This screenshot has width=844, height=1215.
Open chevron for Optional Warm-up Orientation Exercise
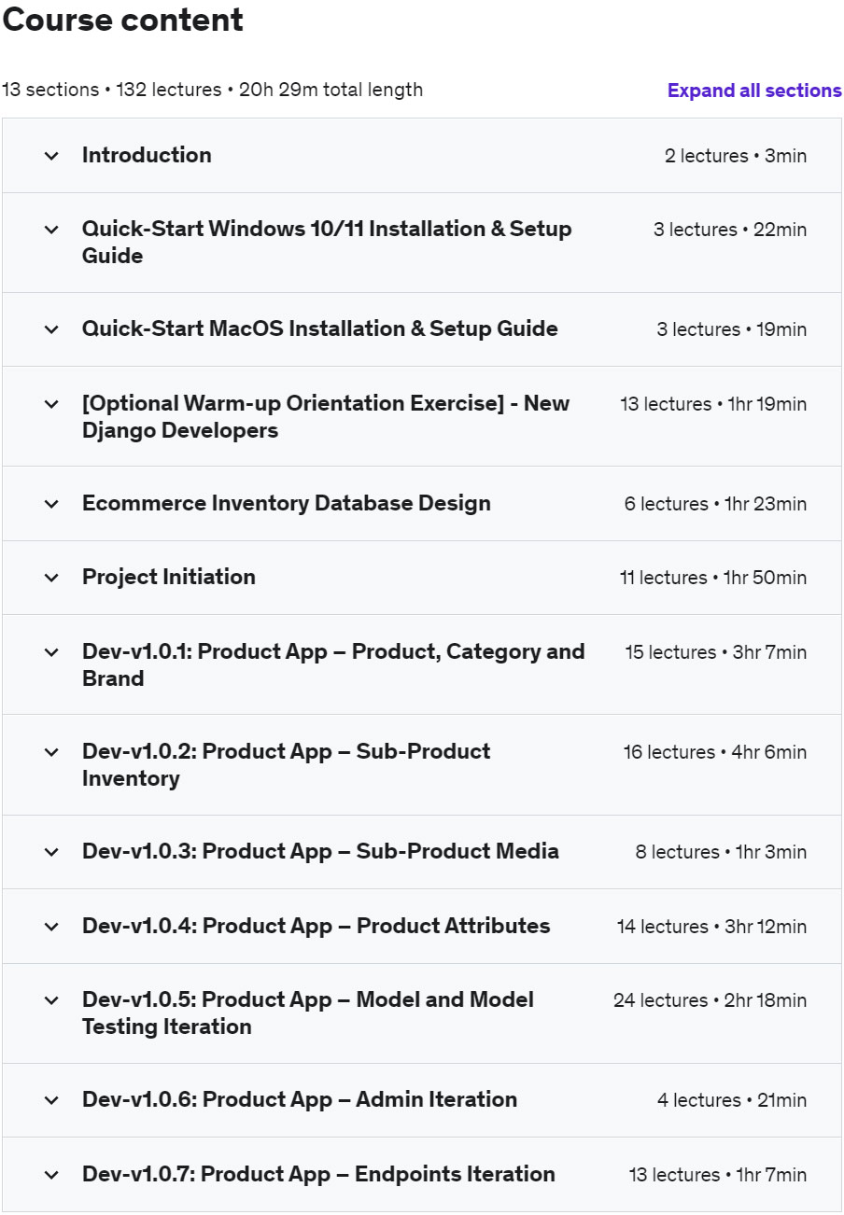pyautogui.click(x=51, y=404)
